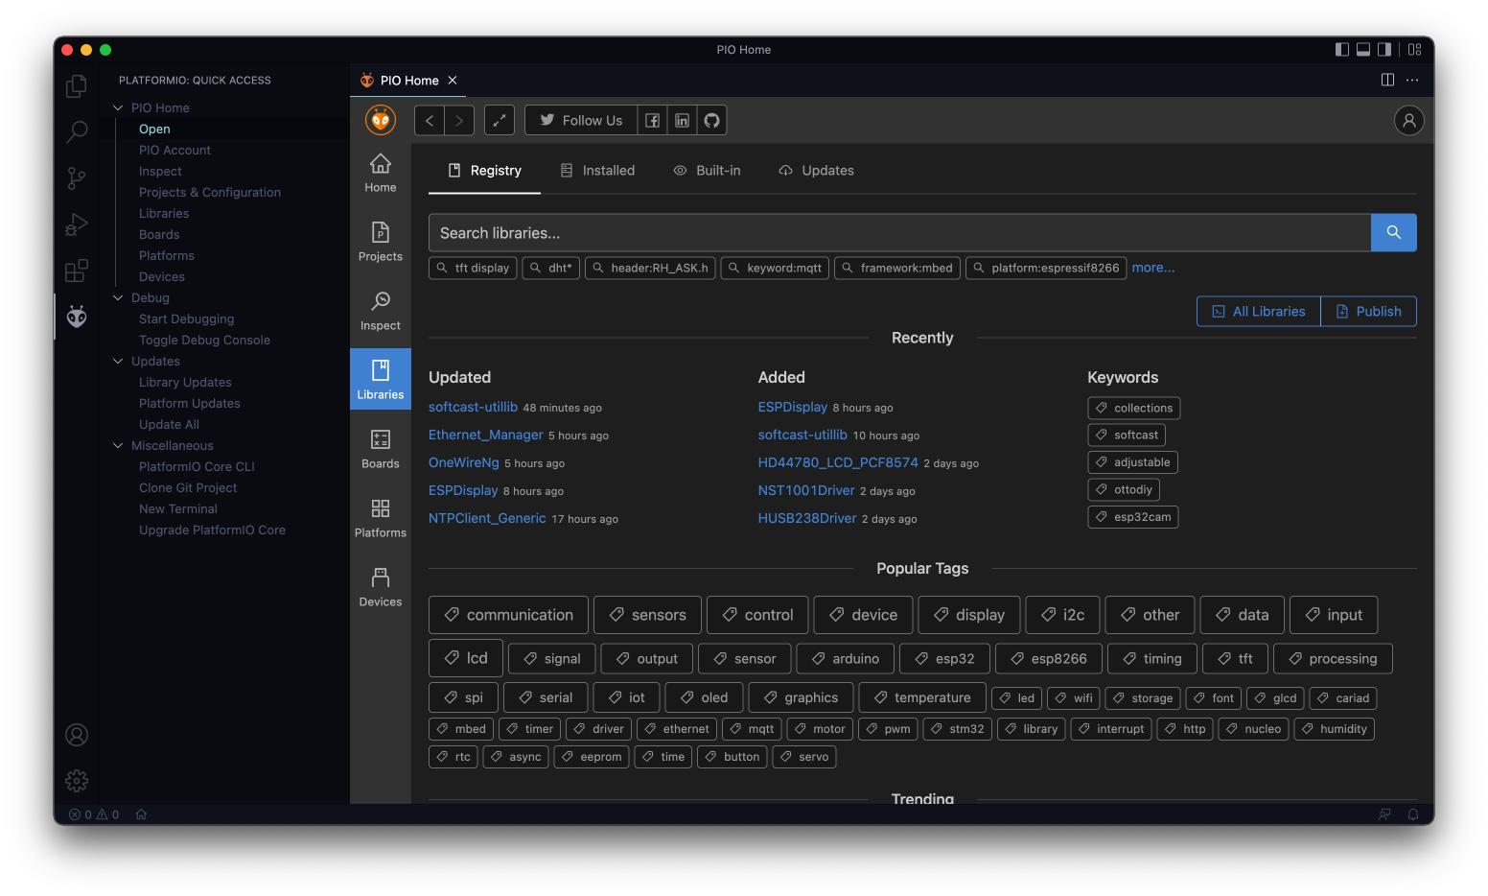Click the esp8266 popular tag

point(1049,659)
